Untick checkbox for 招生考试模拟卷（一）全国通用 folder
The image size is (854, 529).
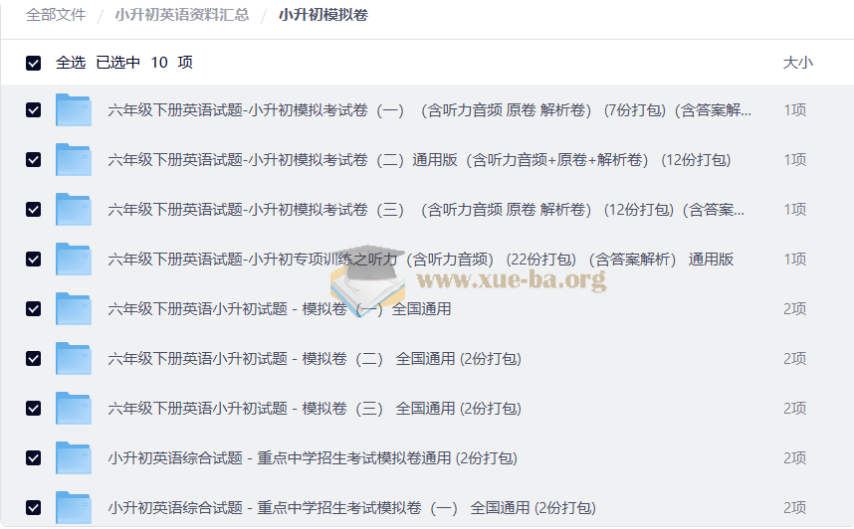pyautogui.click(x=33, y=508)
